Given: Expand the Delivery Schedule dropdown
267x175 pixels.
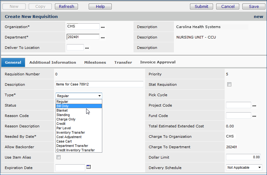Looking at the screenshot, I should [x=244, y=168].
